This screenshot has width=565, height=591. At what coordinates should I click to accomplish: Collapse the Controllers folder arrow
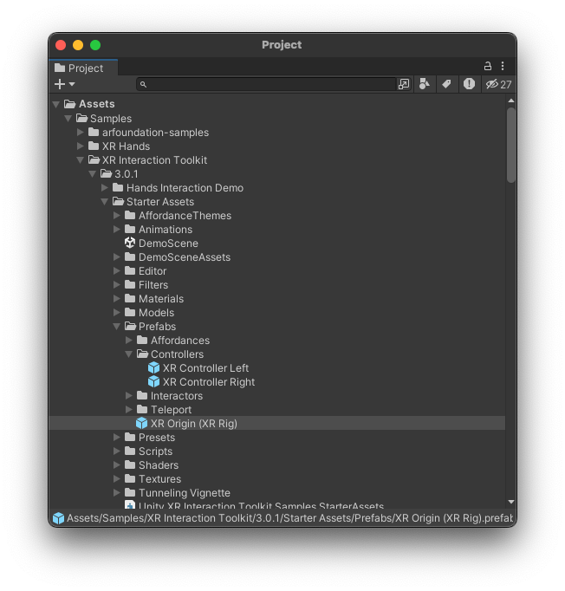click(x=128, y=354)
